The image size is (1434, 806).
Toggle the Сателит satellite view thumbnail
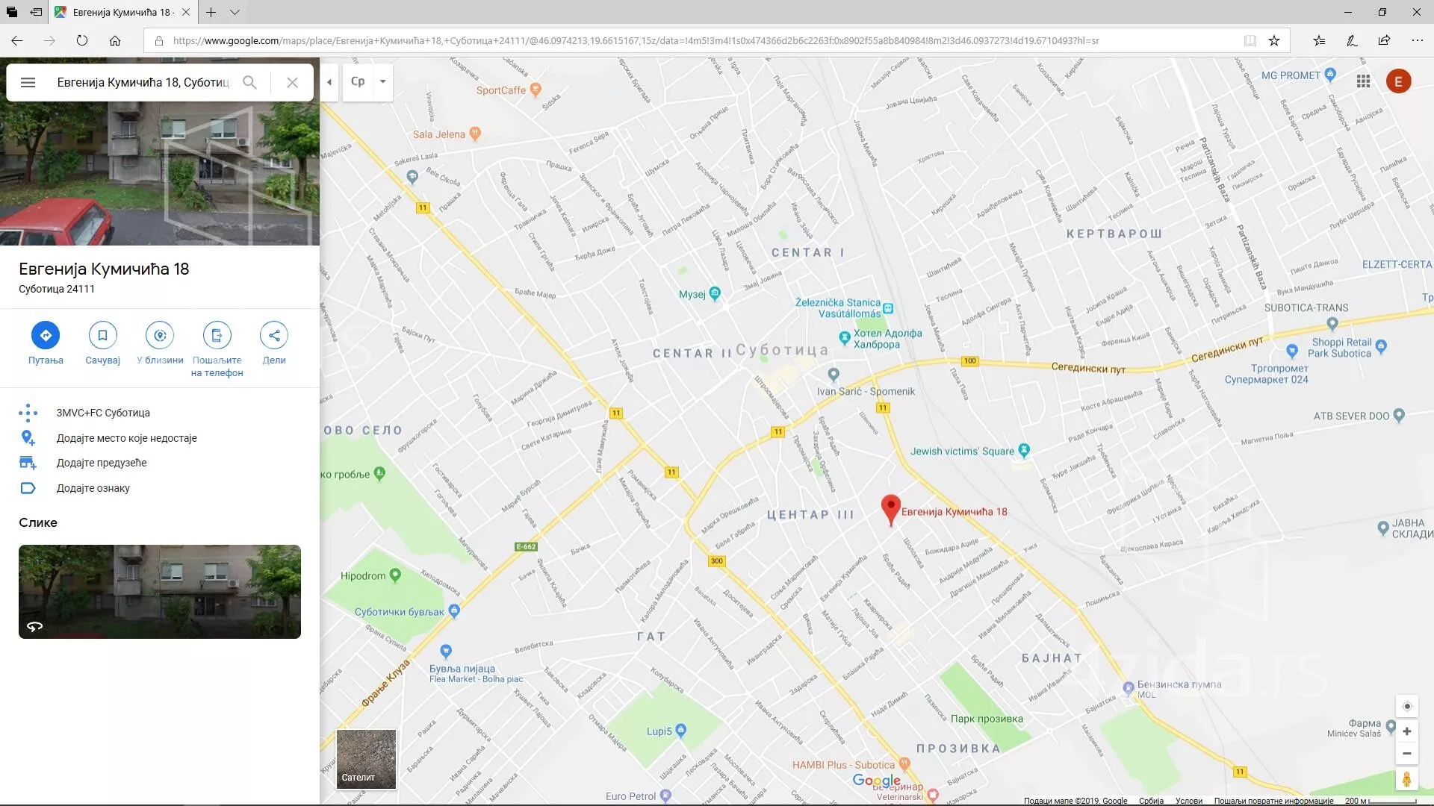(x=366, y=759)
